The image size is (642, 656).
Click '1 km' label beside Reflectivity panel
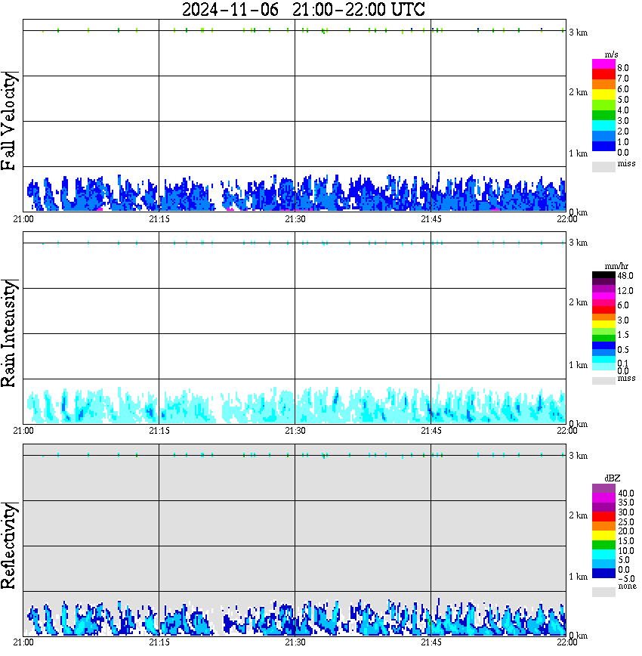[x=578, y=577]
